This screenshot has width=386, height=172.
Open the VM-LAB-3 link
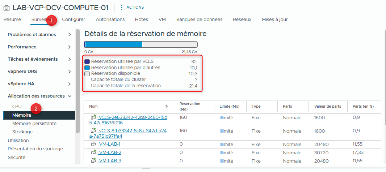(x=109, y=161)
